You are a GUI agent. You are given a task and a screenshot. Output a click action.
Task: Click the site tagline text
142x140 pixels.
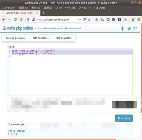point(59,28)
